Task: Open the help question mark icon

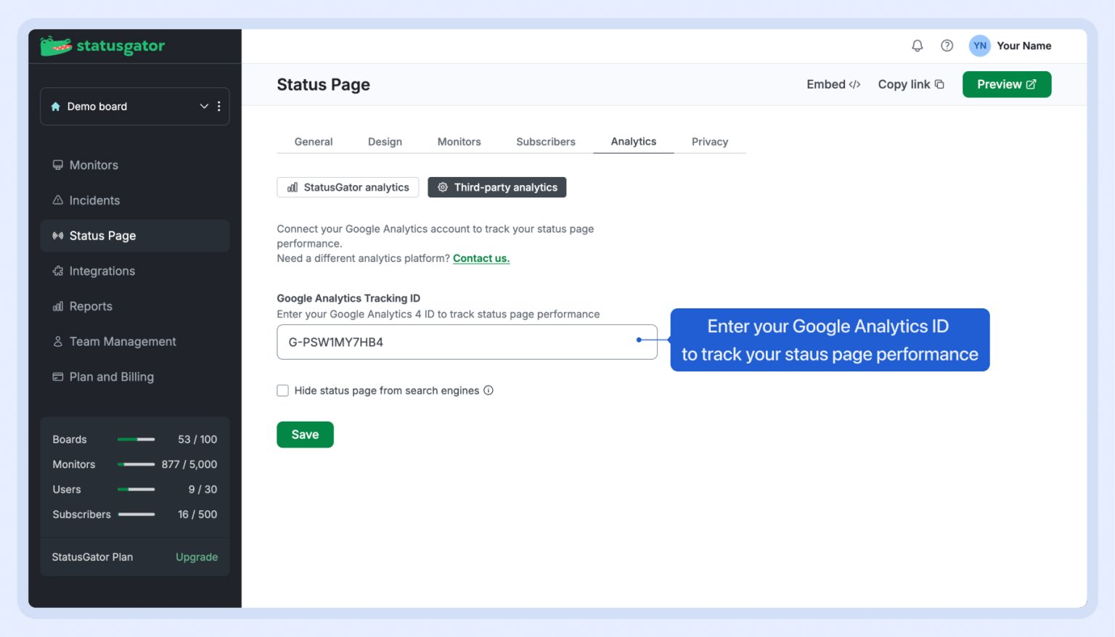Action: 947,46
